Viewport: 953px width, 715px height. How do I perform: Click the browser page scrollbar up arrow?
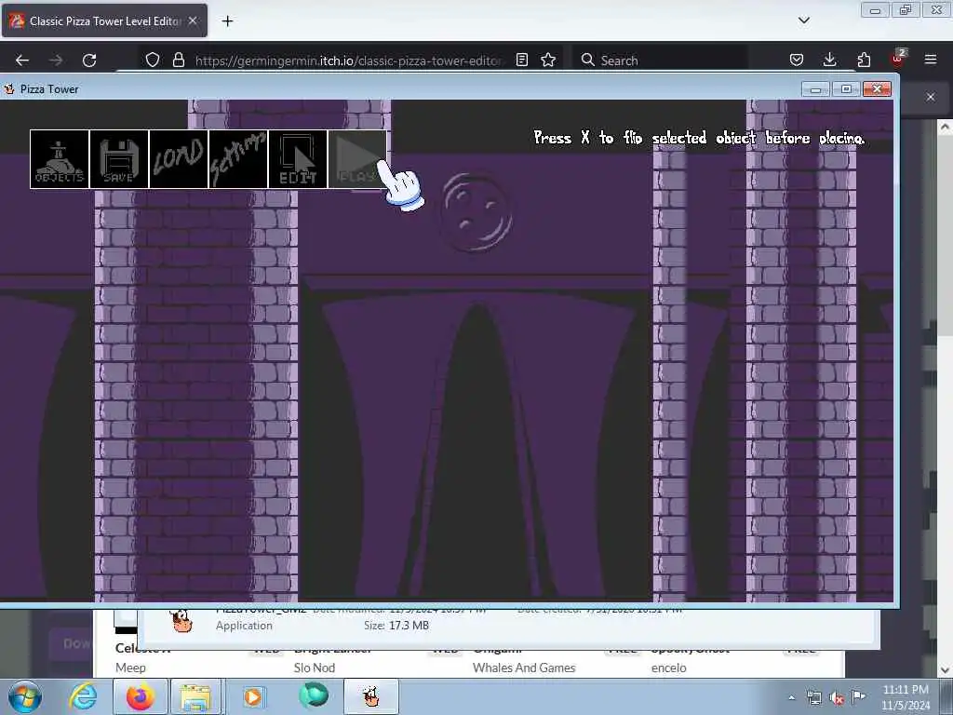coord(945,127)
